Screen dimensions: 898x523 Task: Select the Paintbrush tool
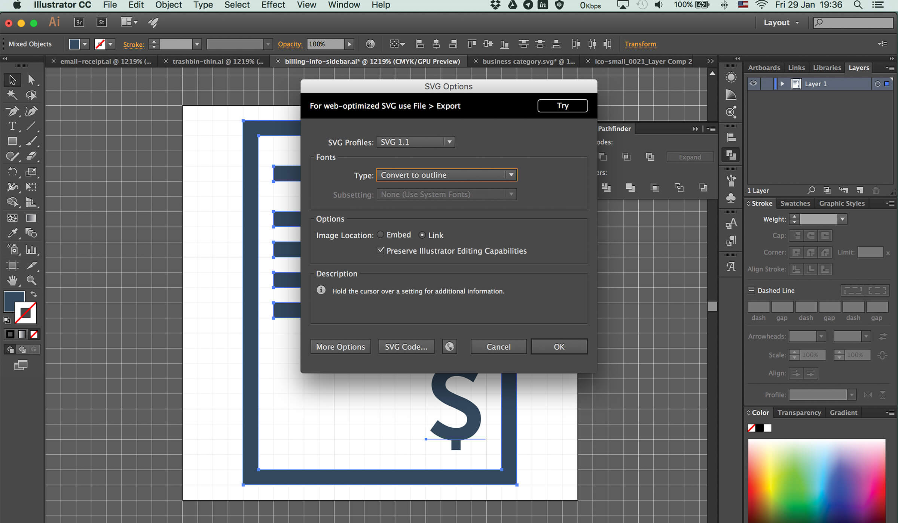[x=31, y=141]
